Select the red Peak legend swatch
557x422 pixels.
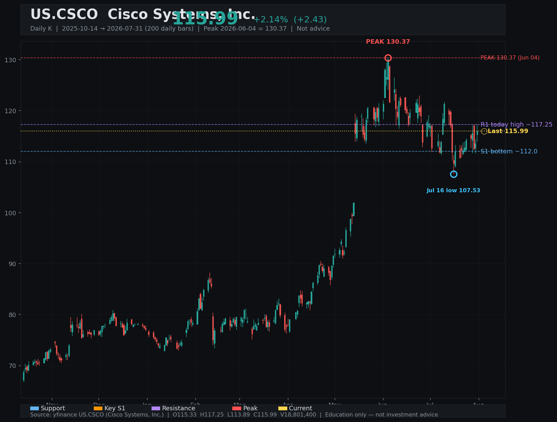[x=237, y=409]
